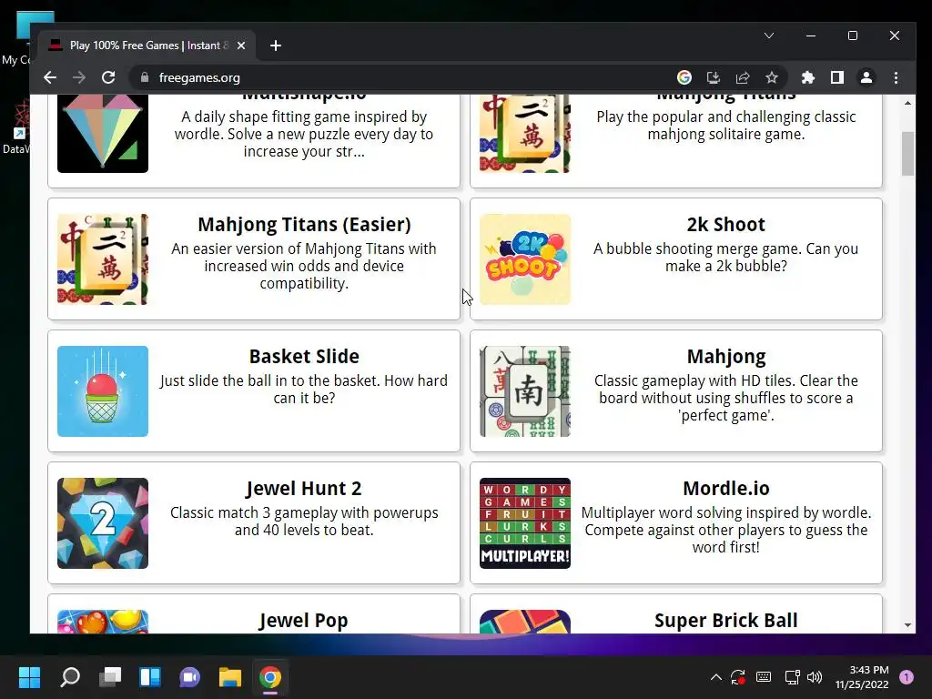Image resolution: width=932 pixels, height=699 pixels.
Task: Open the network tray icon
Action: point(792,677)
